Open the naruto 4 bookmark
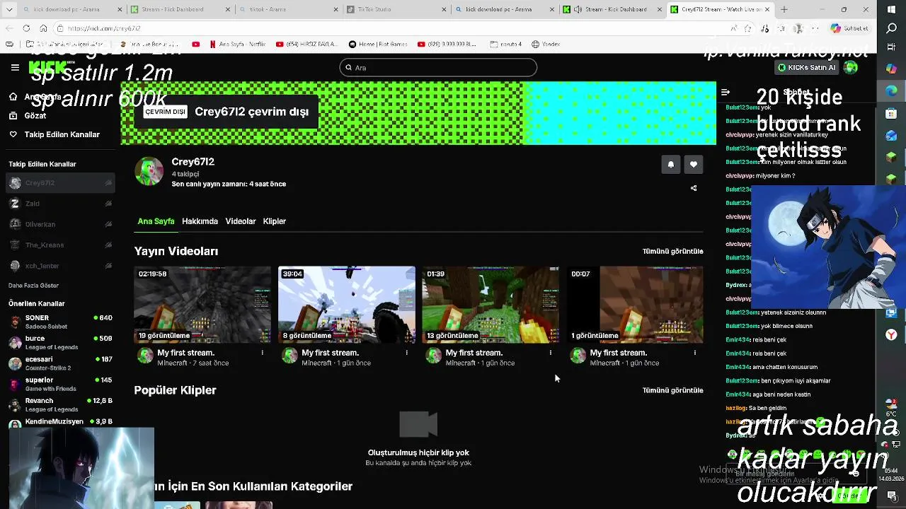This screenshot has height=509, width=906. [505, 44]
